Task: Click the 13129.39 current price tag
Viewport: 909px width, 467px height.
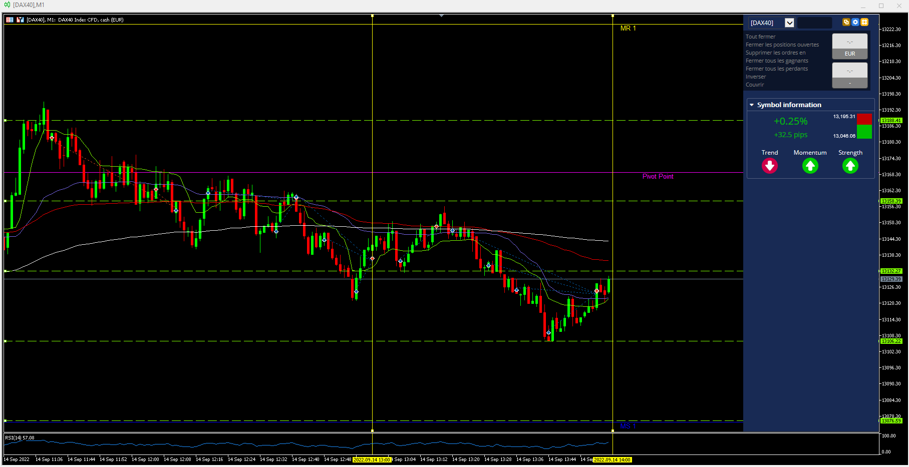Action: pos(891,279)
